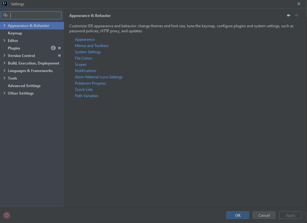Viewport: 307px width, 223px height.
Task: Click the Apply button
Action: (x=290, y=215)
